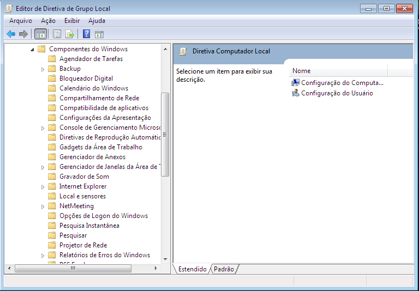This screenshot has width=419, height=291.
Task: Click the Gerenciador de Anexos folder icon
Action: [x=52, y=157]
